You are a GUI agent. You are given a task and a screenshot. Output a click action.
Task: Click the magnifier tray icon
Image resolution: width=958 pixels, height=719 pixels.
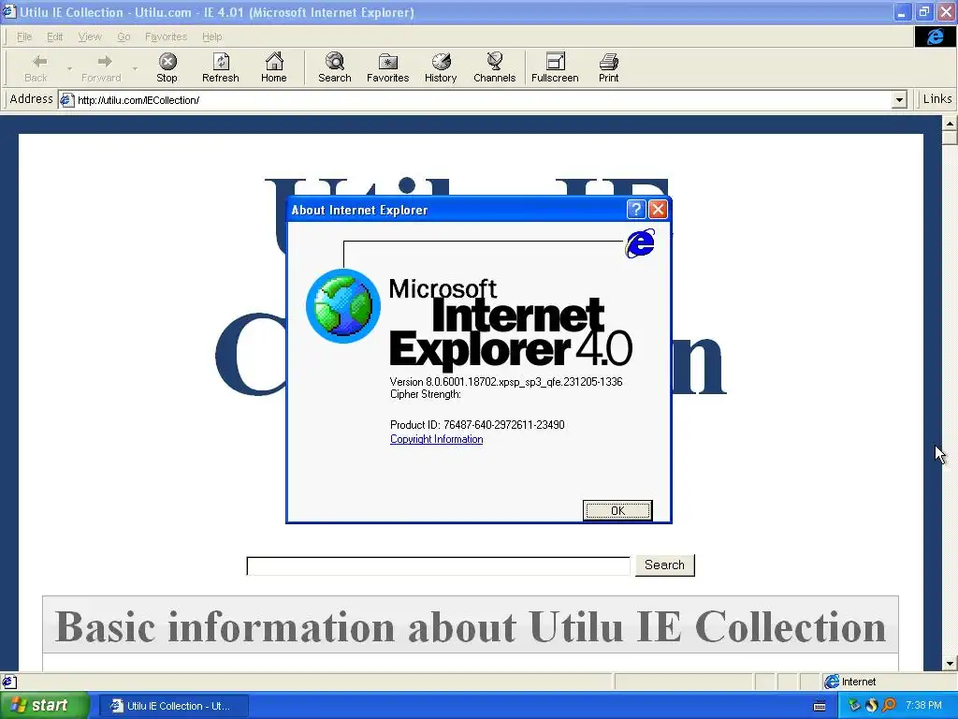tap(889, 706)
